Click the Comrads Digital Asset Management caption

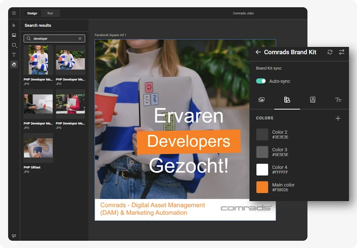pyautogui.click(x=153, y=209)
